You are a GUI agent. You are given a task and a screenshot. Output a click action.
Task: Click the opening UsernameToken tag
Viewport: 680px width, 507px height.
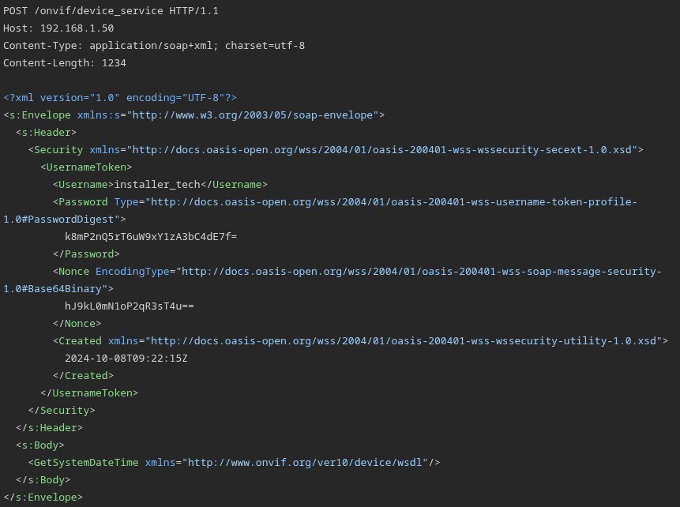point(86,167)
